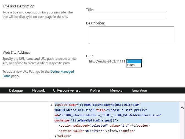Viewport: 185px width, 139px height.
Task: Collapse the select element node triangle
Action: (51, 105)
